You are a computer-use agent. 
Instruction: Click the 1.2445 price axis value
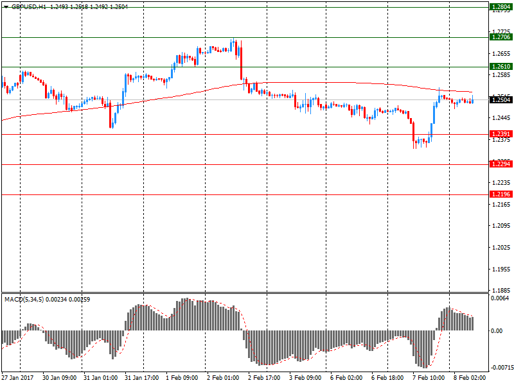click(502, 118)
